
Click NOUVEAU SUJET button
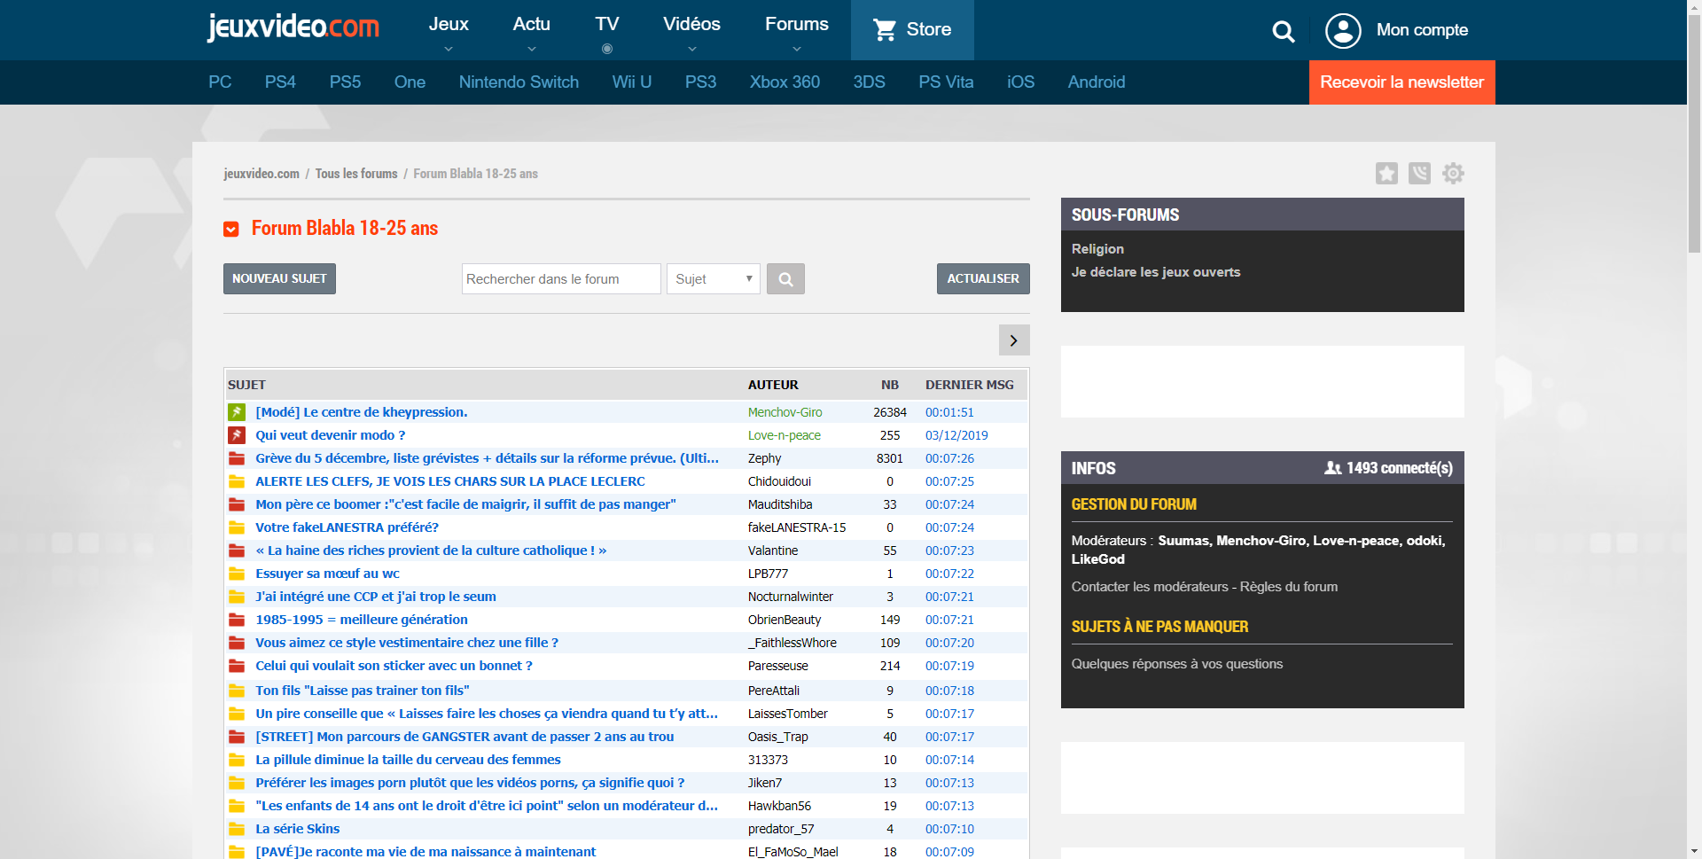point(279,278)
